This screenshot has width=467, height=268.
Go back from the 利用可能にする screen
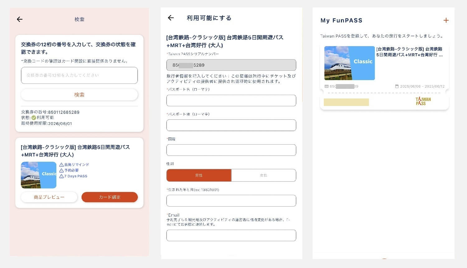click(x=171, y=18)
